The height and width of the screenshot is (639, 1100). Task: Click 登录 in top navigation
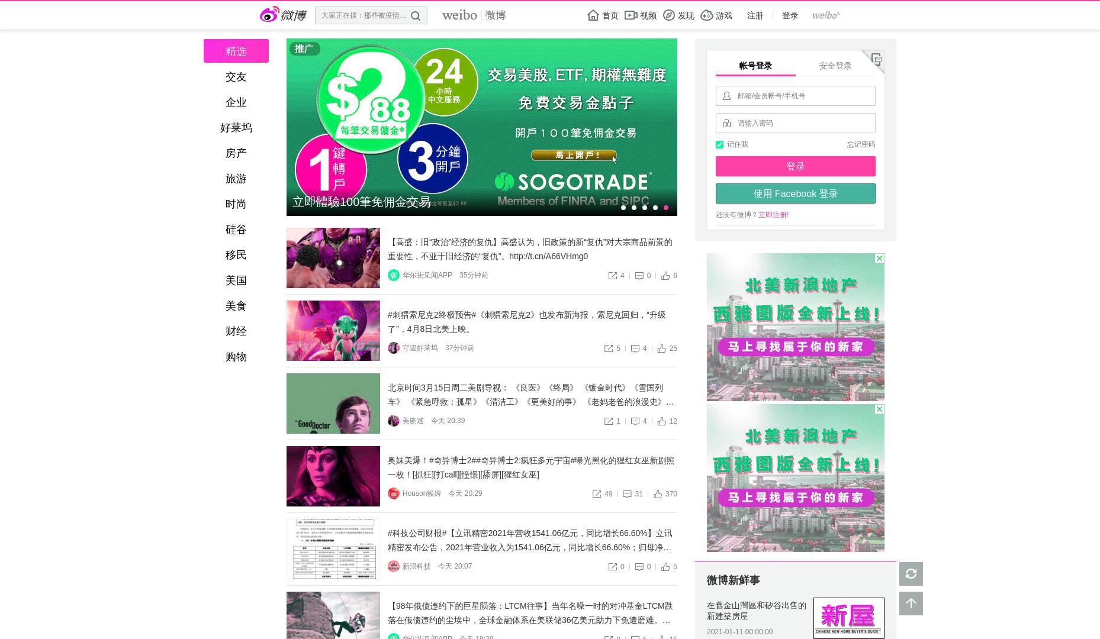(x=790, y=15)
